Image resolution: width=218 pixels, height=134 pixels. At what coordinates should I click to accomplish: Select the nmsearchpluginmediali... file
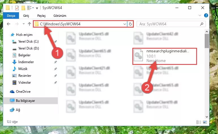point(165,56)
